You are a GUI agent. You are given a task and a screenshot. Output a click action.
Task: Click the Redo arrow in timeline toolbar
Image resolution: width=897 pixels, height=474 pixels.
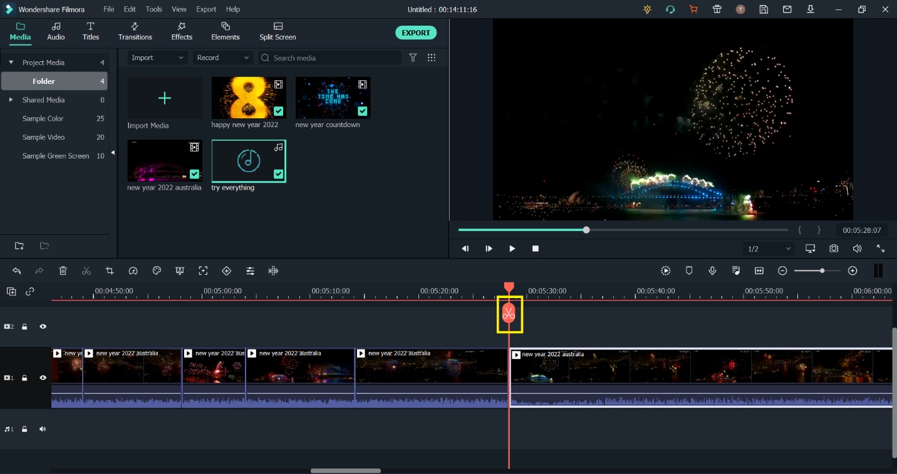click(x=39, y=271)
